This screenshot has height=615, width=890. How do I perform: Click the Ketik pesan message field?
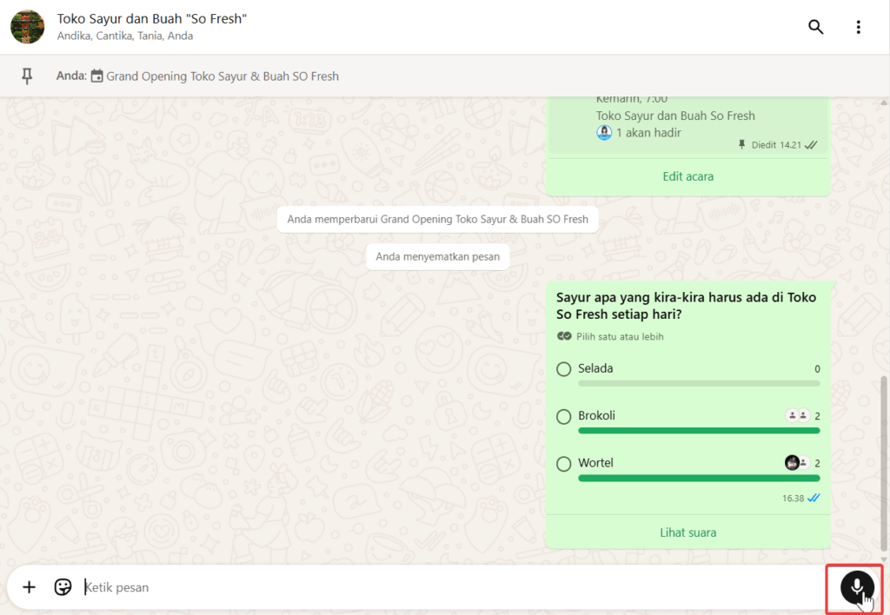pos(435,587)
